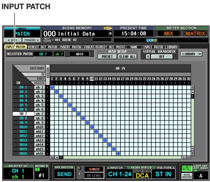Screen dimensions: 210x182
Task: Select the MATRIX meter section
Action: coord(195,34)
